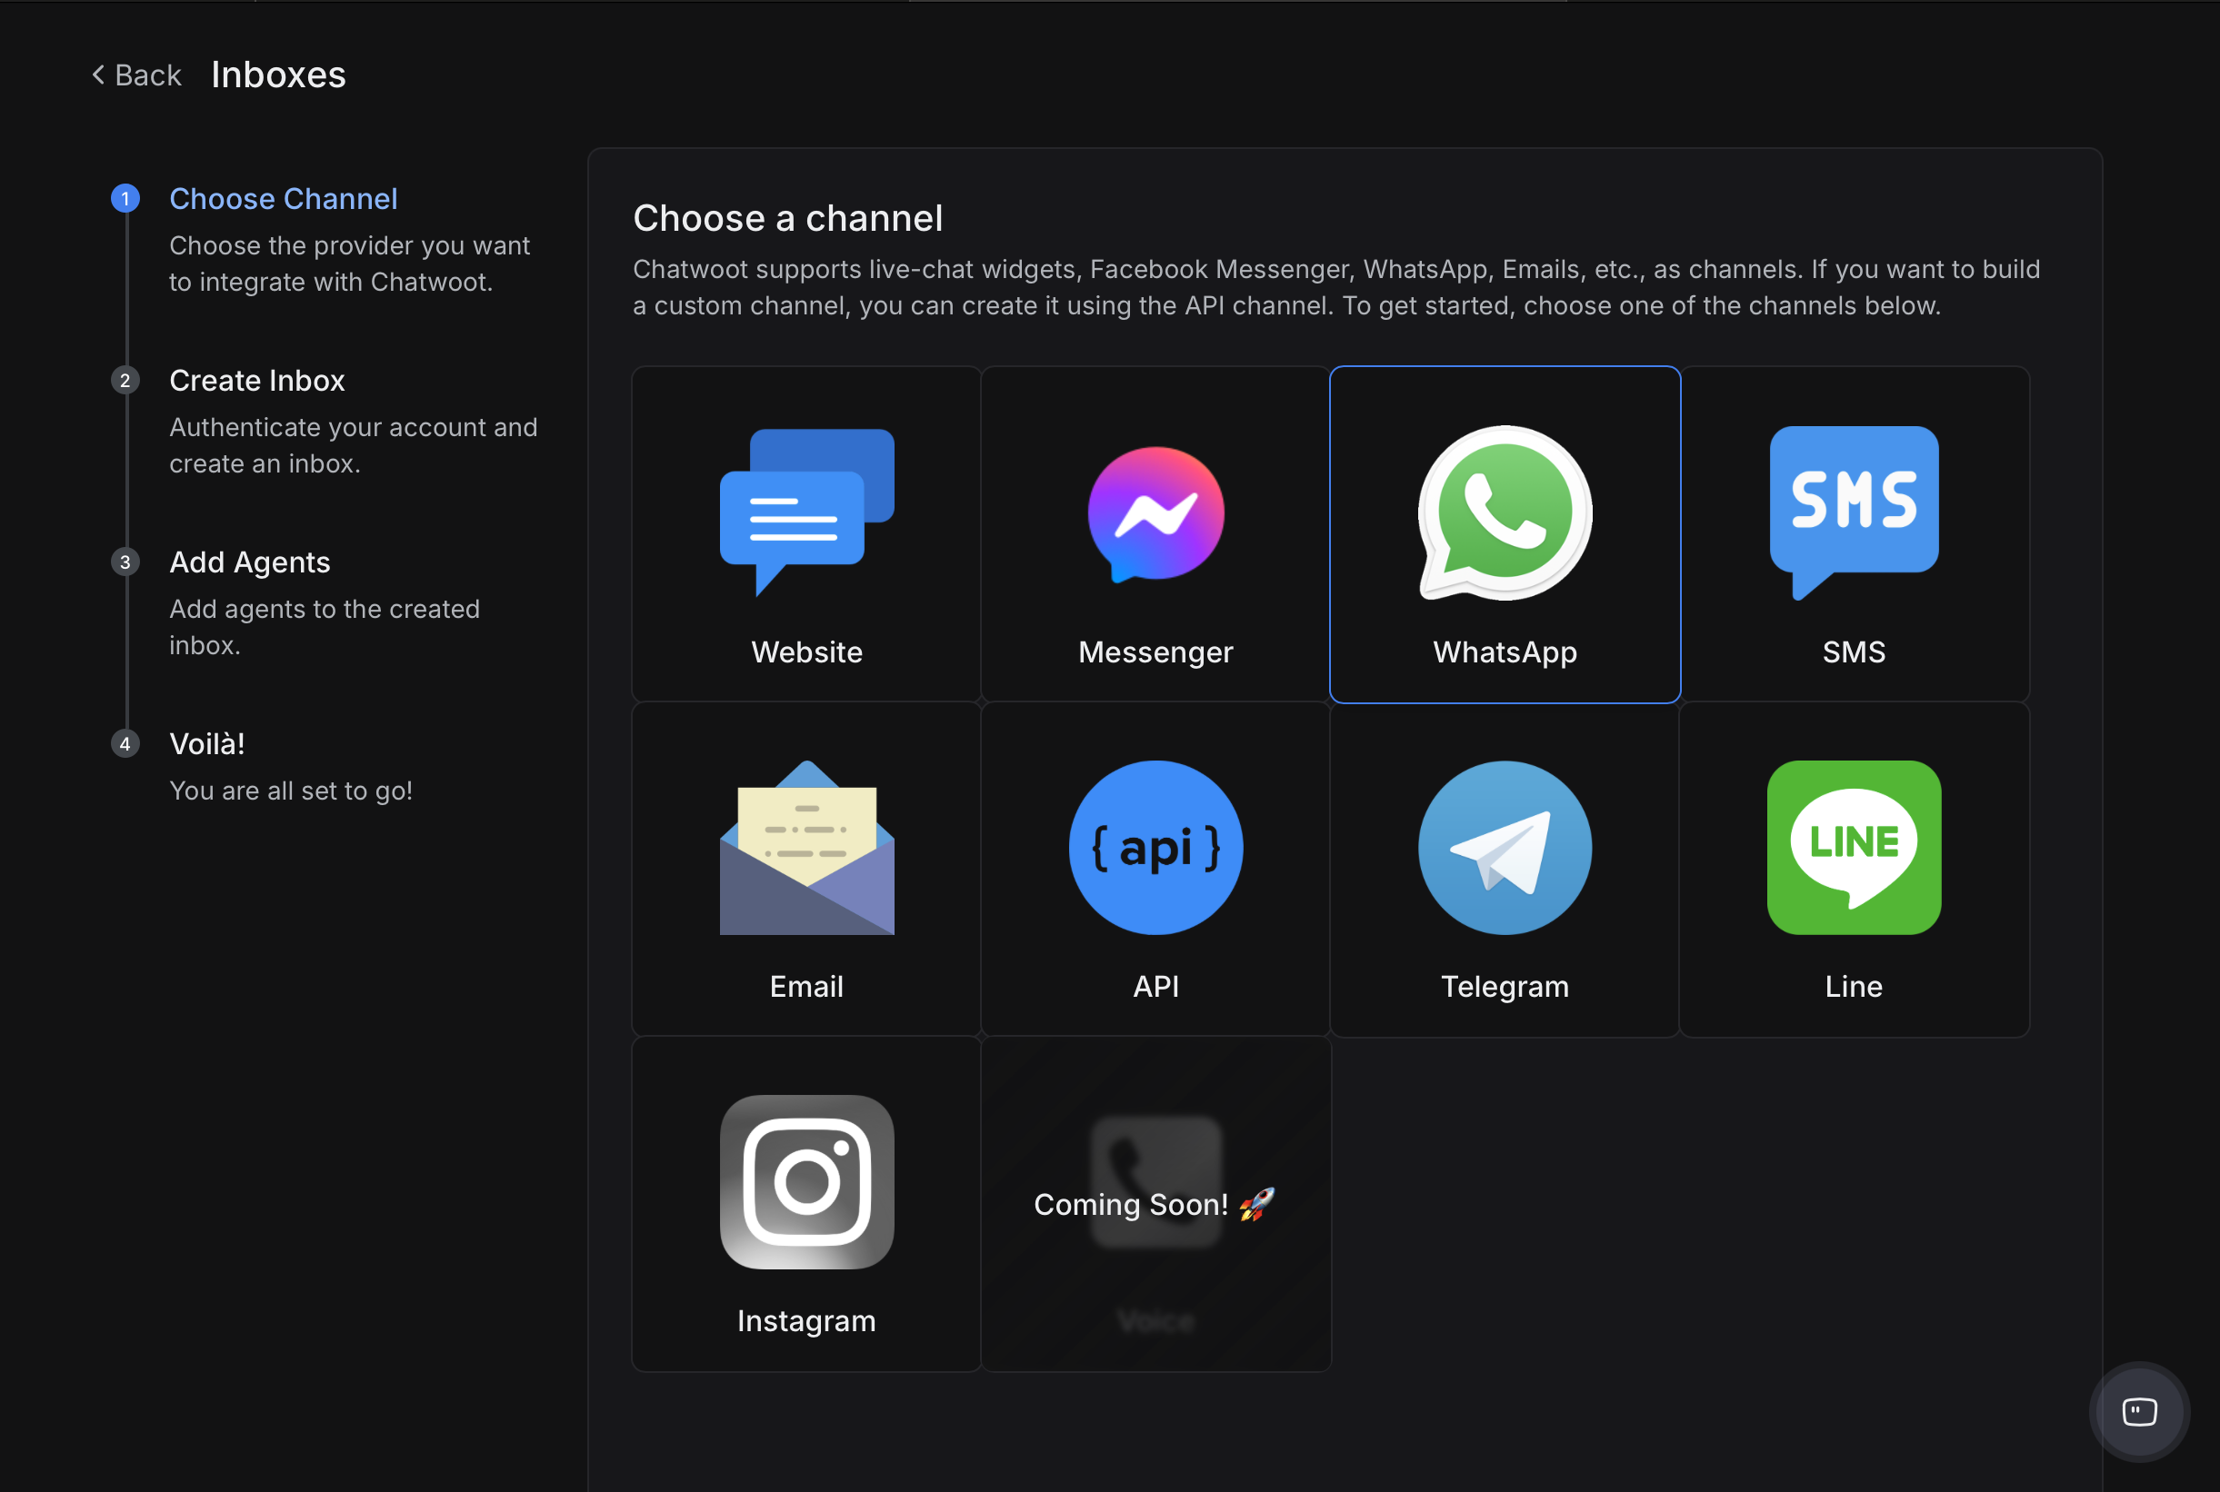This screenshot has height=1492, width=2220.
Task: Choose the Messenger channel icon
Action: click(x=1155, y=513)
